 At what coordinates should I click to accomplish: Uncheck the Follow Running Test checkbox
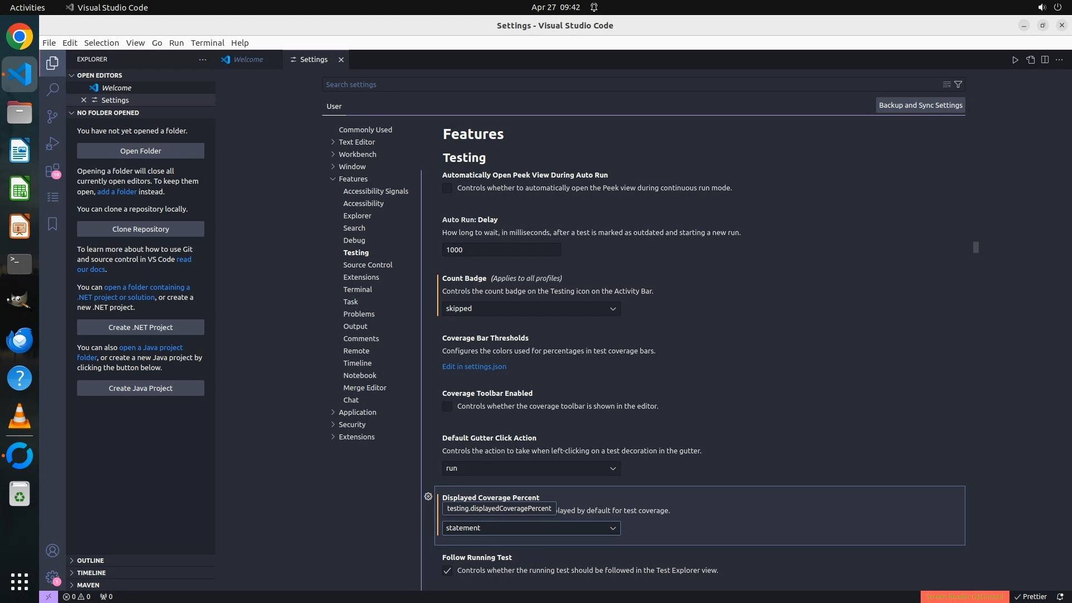[447, 571]
